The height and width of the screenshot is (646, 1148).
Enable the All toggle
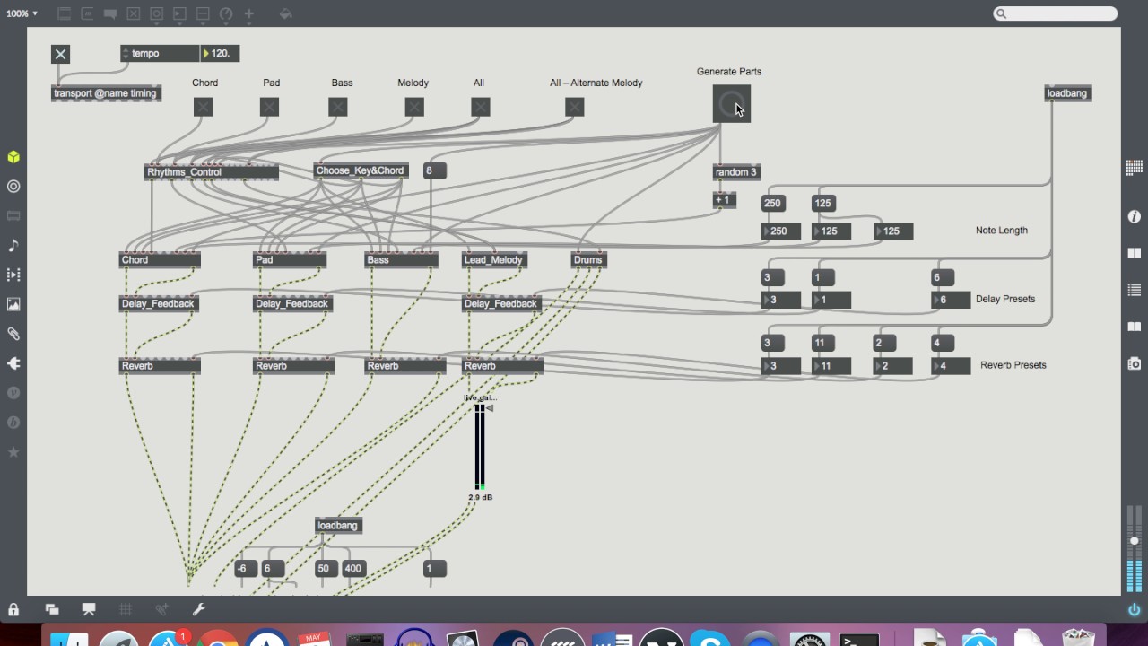point(481,107)
